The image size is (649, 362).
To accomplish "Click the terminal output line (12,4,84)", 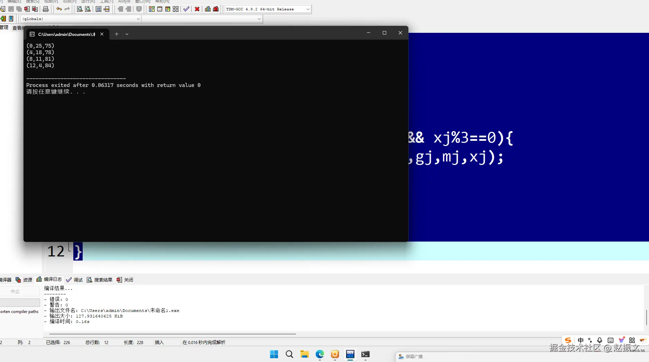I will (x=40, y=66).
